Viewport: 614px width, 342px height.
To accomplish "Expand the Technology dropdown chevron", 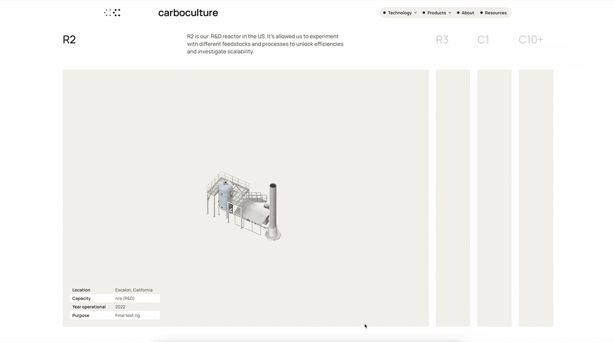I will pyautogui.click(x=416, y=13).
